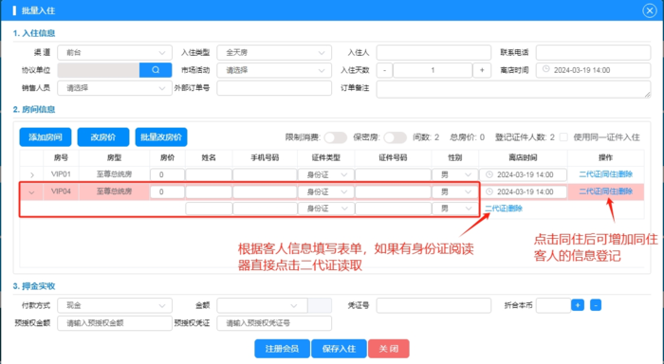Toggle the 限制消费 switch
This screenshot has width=664, height=364.
coord(336,137)
